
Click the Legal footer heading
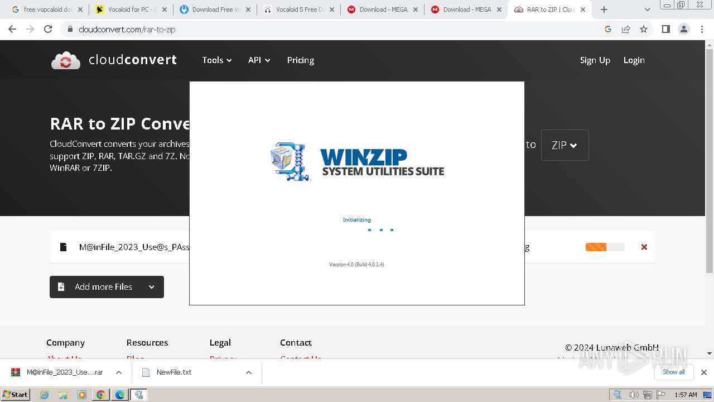point(220,343)
